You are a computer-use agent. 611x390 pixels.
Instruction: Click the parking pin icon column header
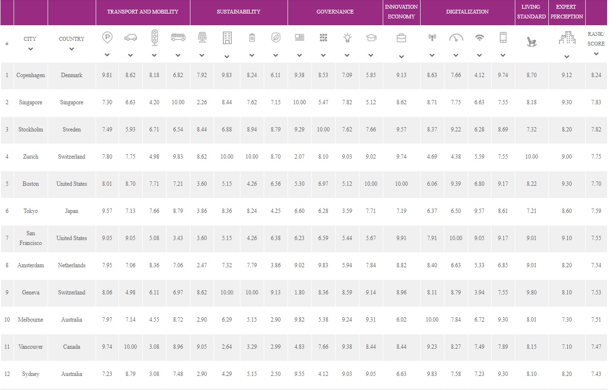click(107, 38)
